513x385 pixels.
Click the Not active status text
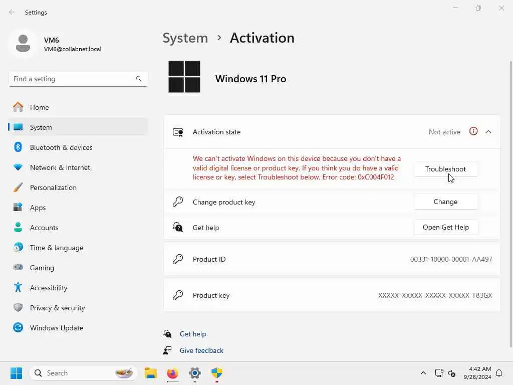(444, 132)
